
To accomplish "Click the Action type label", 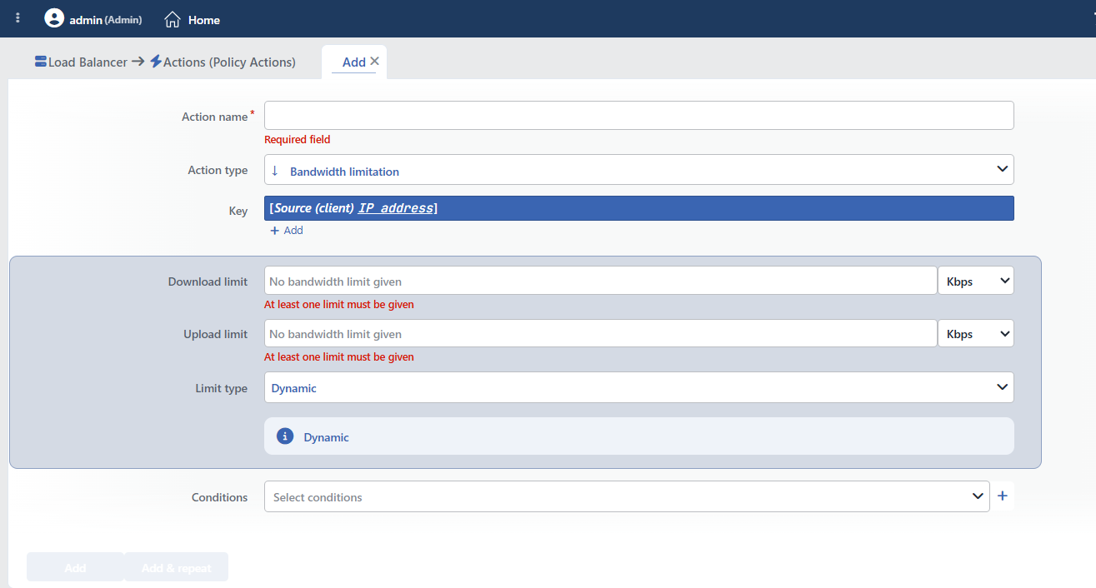I will pyautogui.click(x=218, y=170).
